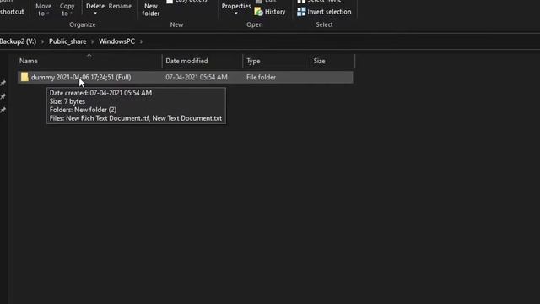
Task: Expand the Delete dropdown arrow
Action: click(x=95, y=14)
